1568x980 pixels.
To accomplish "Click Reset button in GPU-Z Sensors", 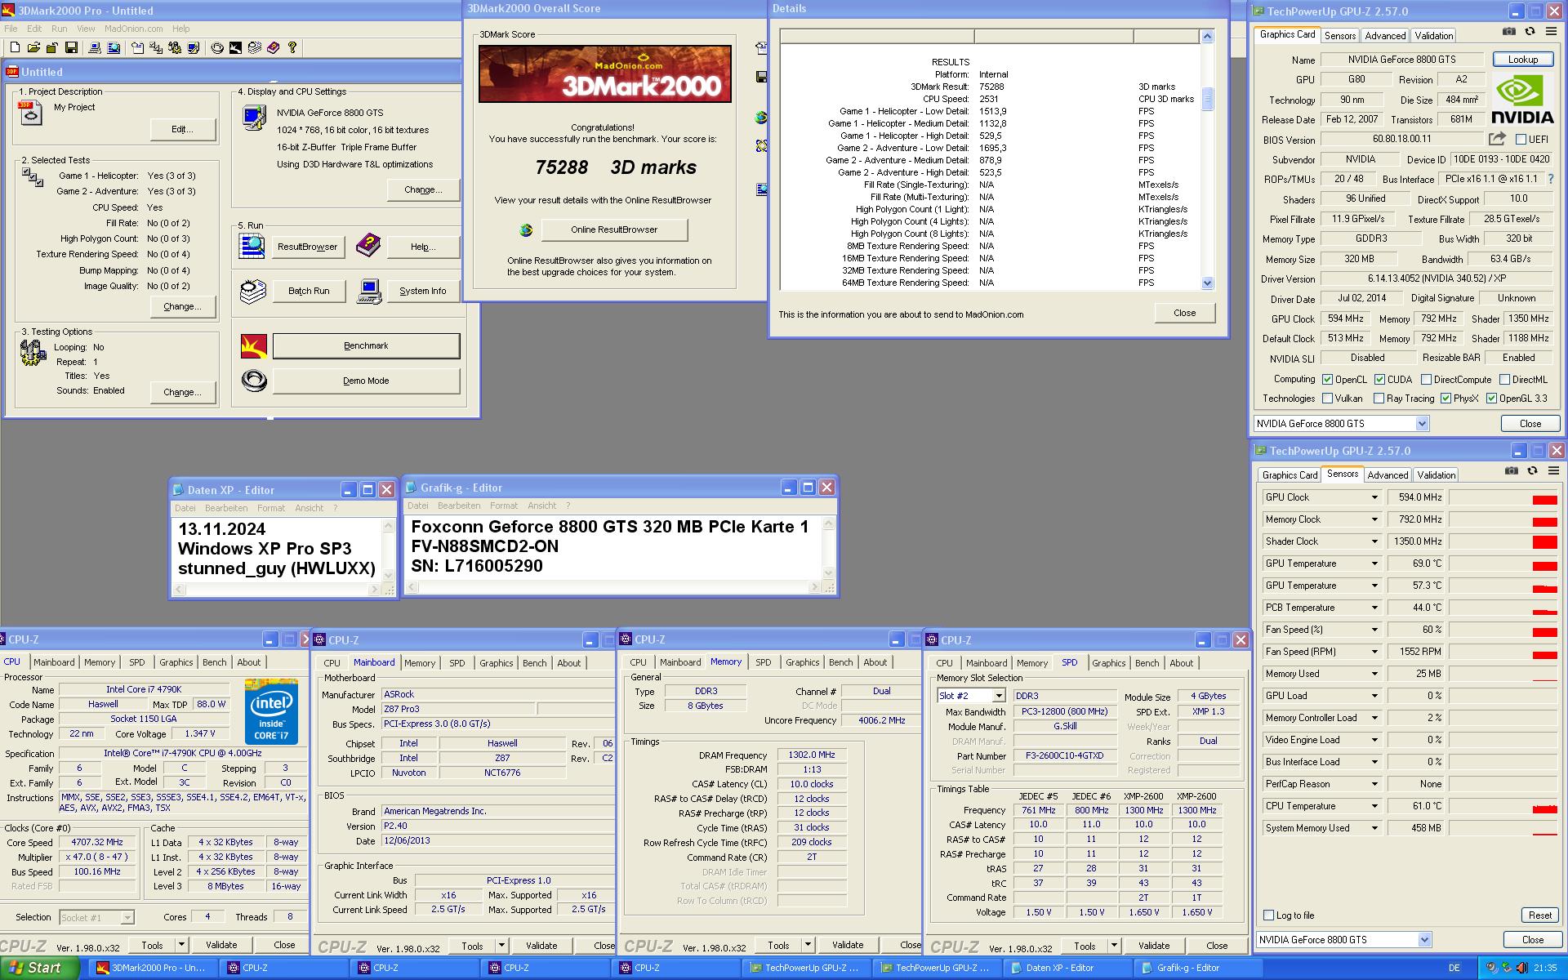I will 1540,915.
